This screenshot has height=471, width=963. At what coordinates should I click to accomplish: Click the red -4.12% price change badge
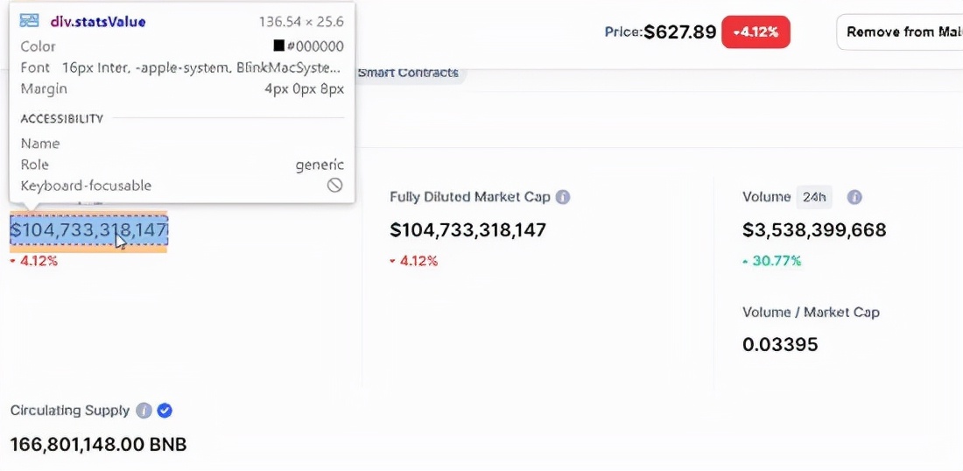coord(756,32)
